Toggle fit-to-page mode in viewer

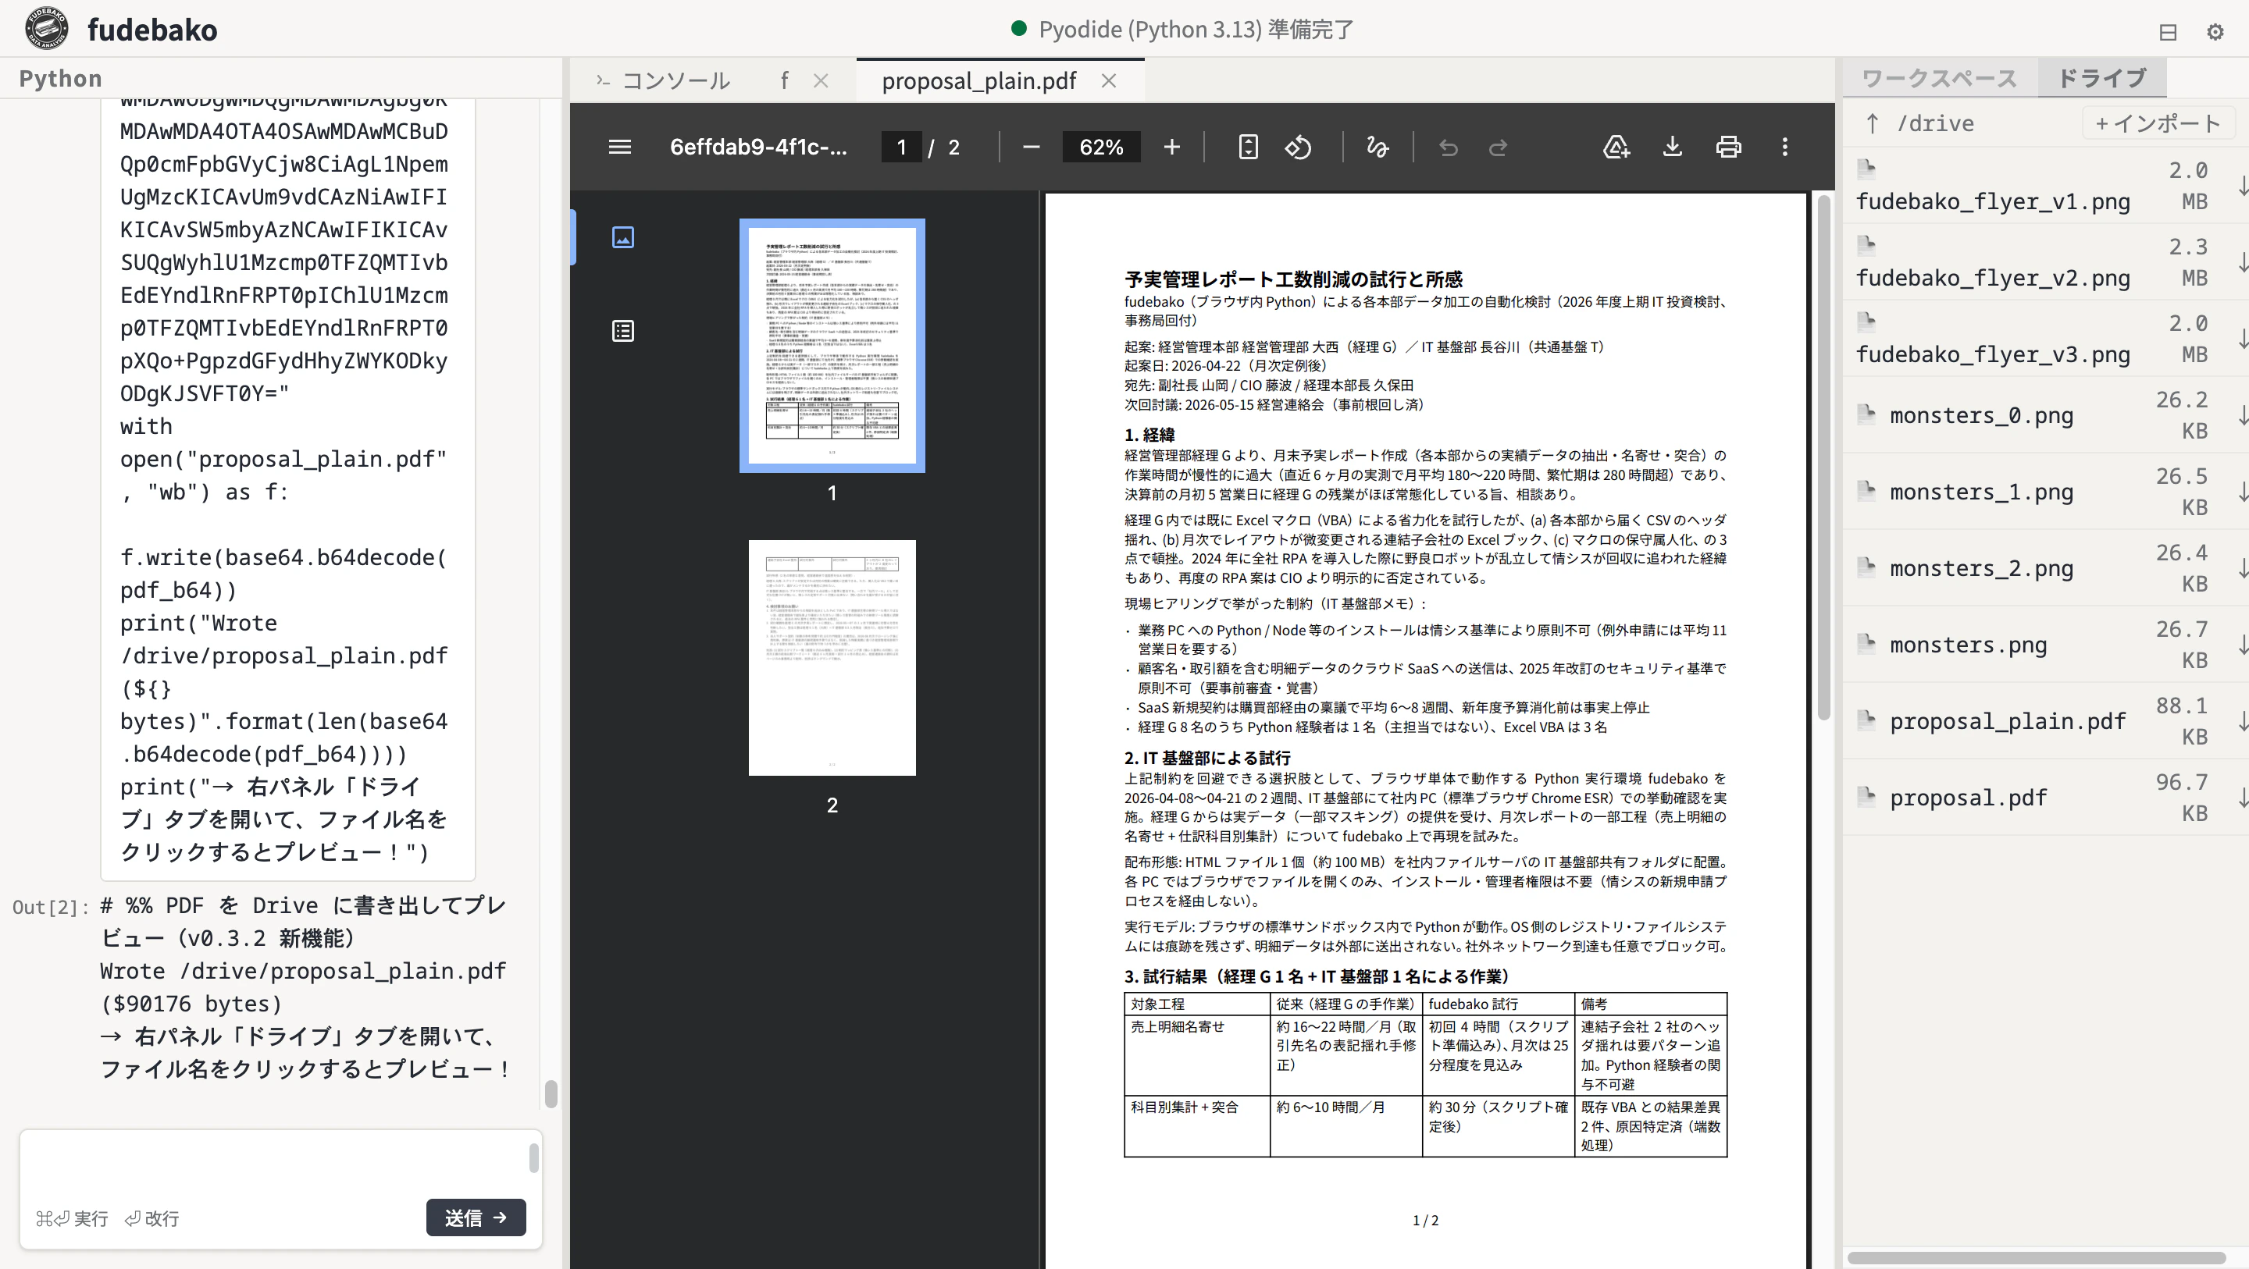1248,147
